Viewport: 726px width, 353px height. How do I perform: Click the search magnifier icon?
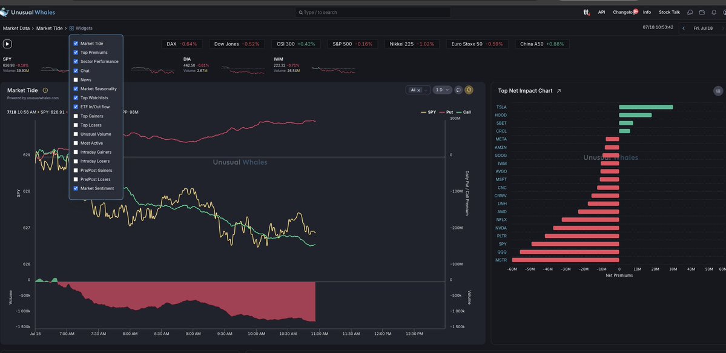[x=300, y=13]
